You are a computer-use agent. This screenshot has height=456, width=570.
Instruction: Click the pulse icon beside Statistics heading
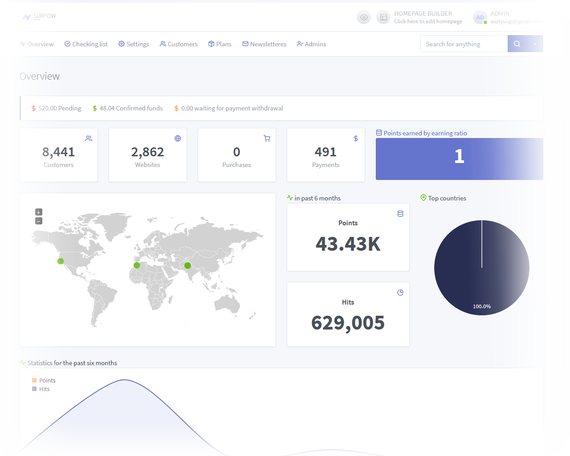(x=23, y=362)
